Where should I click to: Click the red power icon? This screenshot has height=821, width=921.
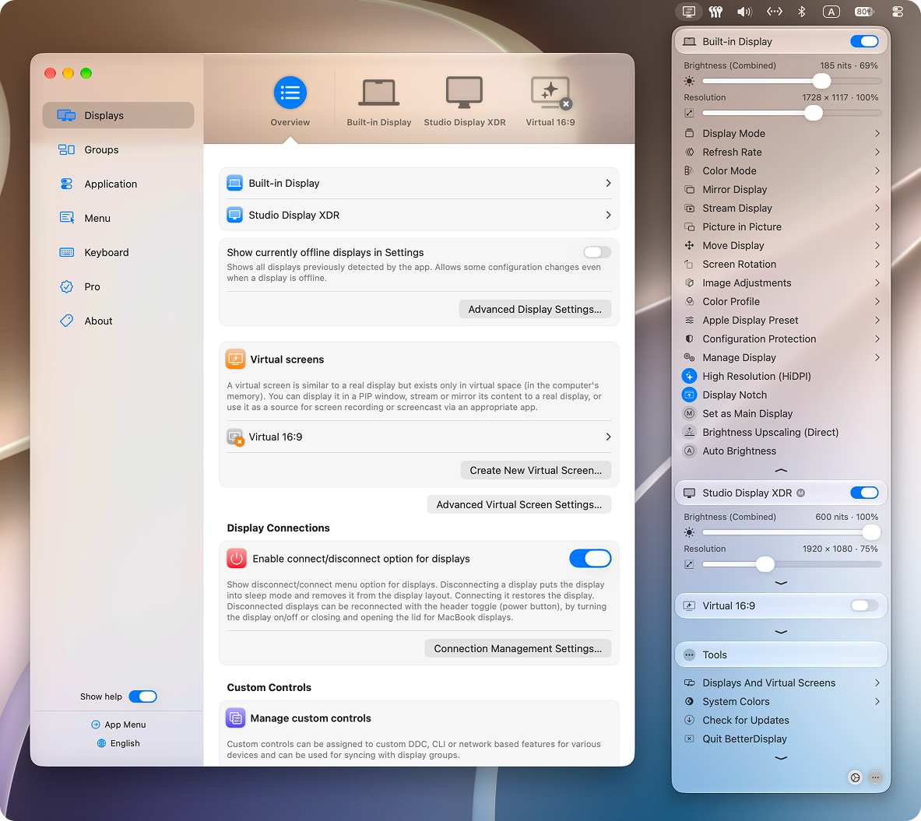click(x=237, y=559)
